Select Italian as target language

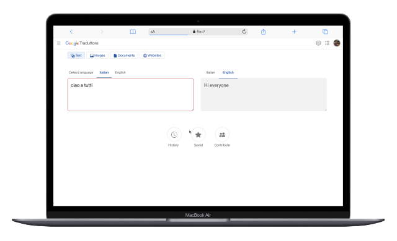click(210, 72)
